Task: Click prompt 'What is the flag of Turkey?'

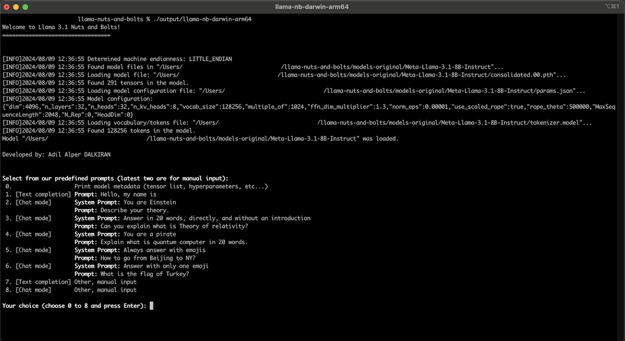Action: pyautogui.click(x=145, y=274)
